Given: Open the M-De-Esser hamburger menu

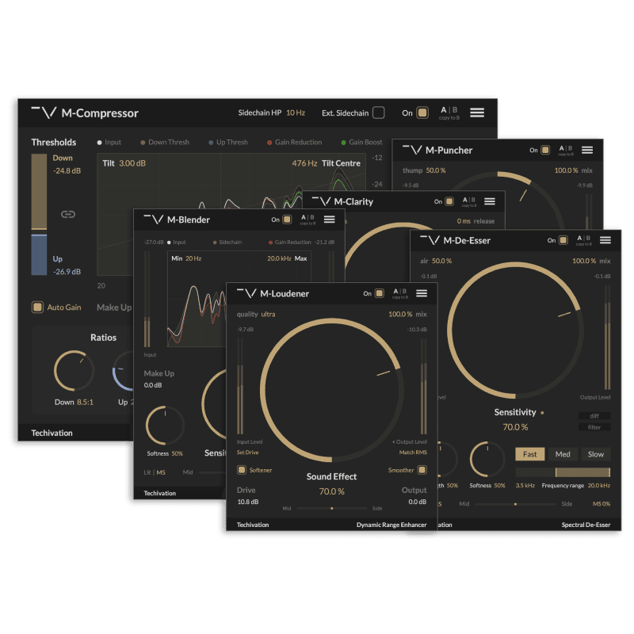Looking at the screenshot, I should (x=605, y=240).
